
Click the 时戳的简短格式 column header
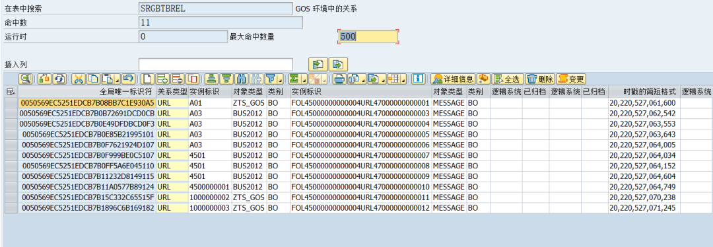click(x=644, y=92)
